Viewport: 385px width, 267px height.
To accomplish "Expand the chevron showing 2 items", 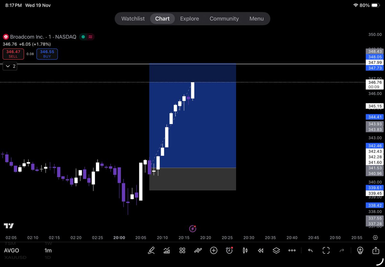I will [10, 66].
